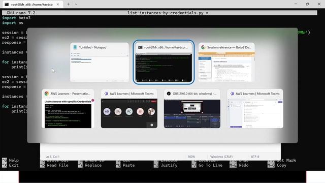Select the root@Mr_x86 terminal tab
The height and width of the screenshot is (183, 325).
(32, 5)
